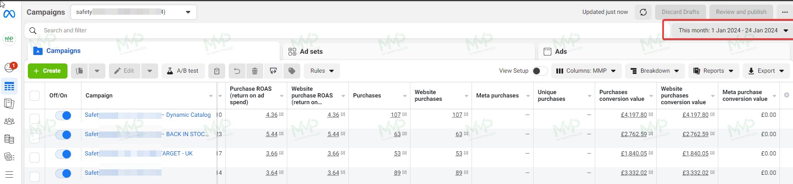Click the Edit button
Viewport: 793px width, 184px height.
(124, 71)
